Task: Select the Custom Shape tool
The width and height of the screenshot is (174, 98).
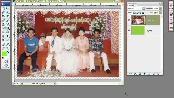Action: coord(7,40)
